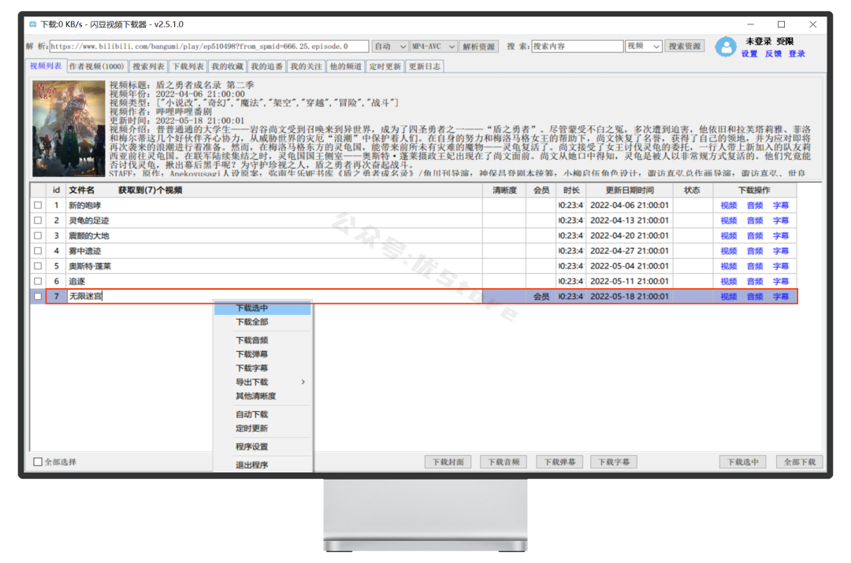Click the bottom 下载弹幕 button
Screen dimensions: 851x563
pyautogui.click(x=559, y=462)
